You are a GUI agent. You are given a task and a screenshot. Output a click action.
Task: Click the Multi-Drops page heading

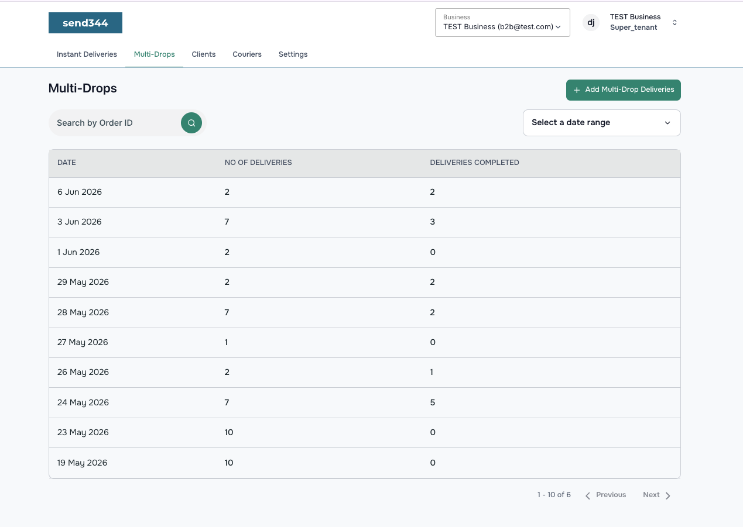(83, 88)
